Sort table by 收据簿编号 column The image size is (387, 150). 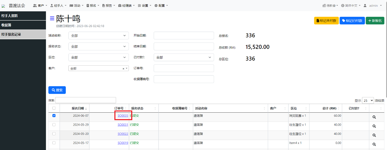176,108
